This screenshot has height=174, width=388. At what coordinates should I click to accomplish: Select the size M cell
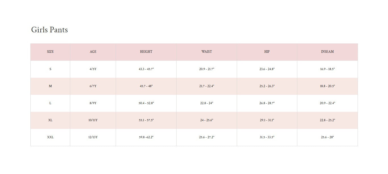[x=50, y=86]
